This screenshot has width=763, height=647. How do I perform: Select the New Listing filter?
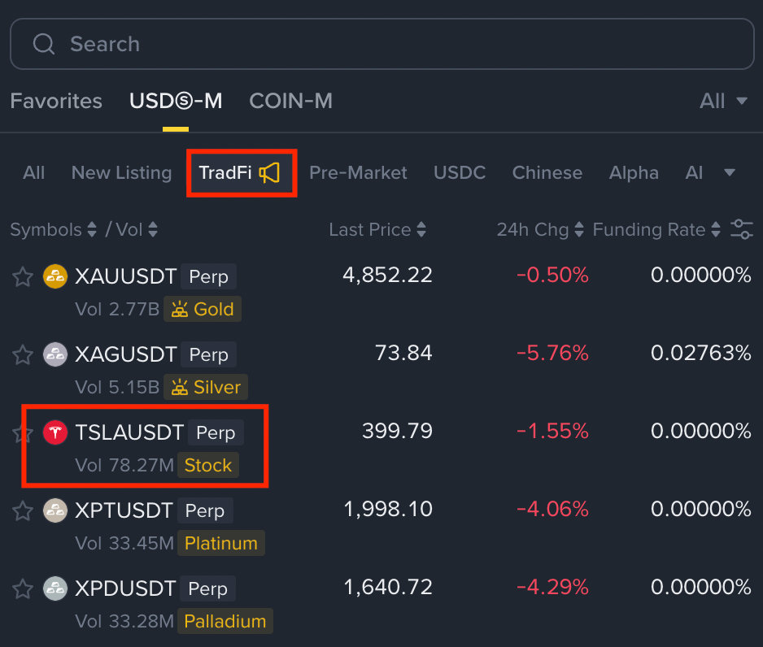point(121,172)
